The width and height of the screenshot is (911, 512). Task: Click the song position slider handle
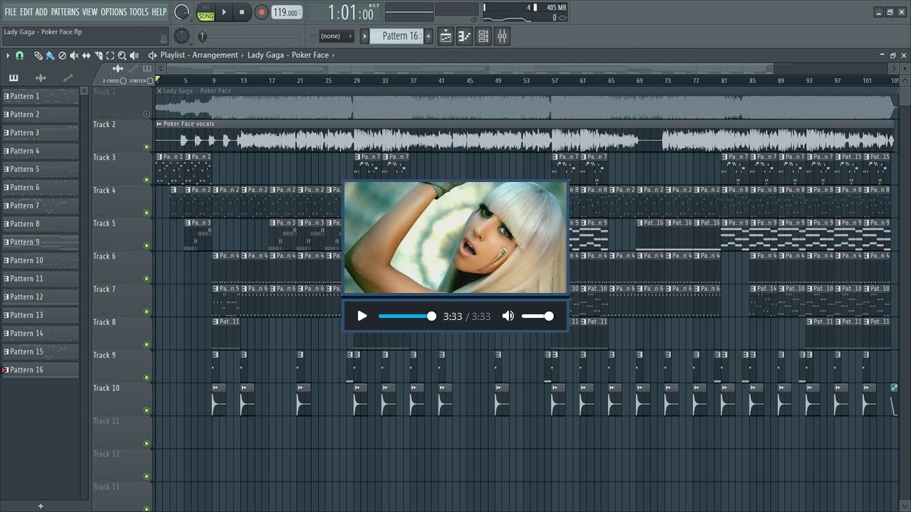202,36
